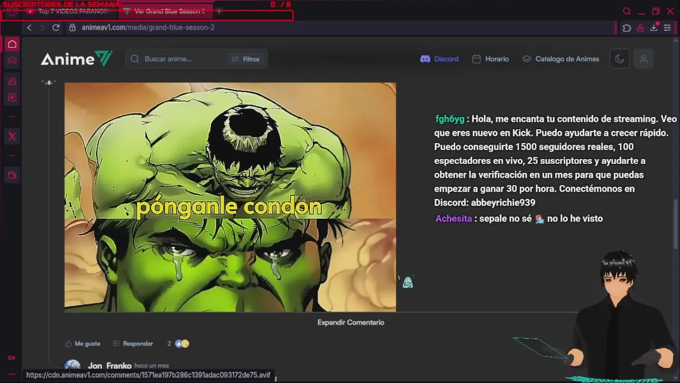This screenshot has width=680, height=383.
Task: Open the wallet icon in the sidebar
Action: point(12,175)
